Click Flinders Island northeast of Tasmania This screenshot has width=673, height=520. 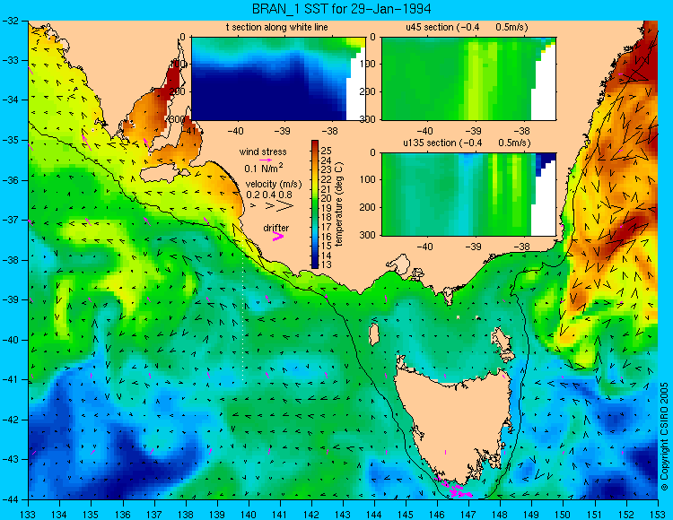pos(503,343)
